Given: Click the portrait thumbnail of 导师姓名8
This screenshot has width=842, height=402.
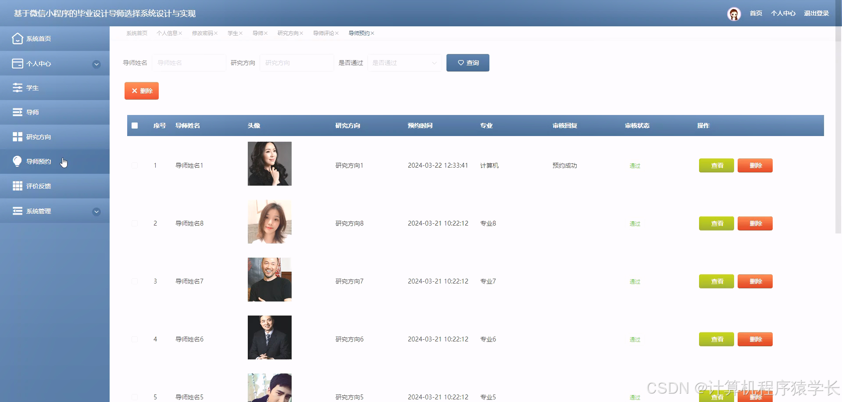Looking at the screenshot, I should pos(270,222).
